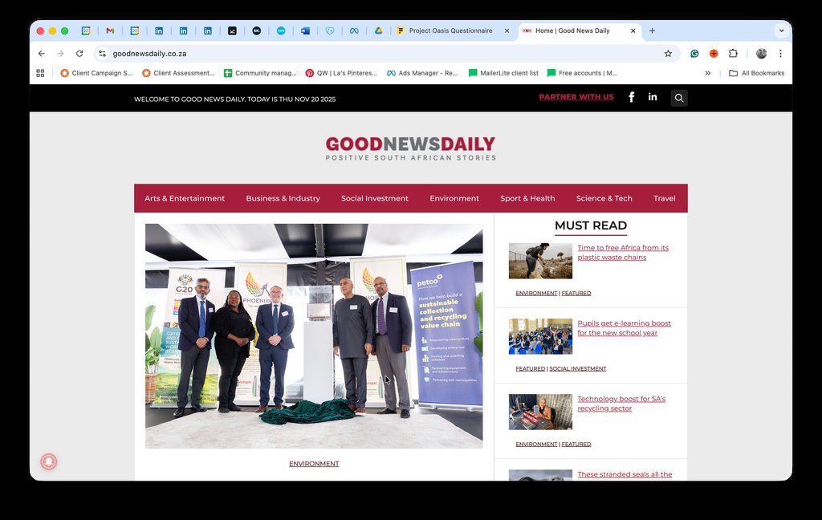The image size is (822, 520).
Task: Open the featured Petco group photo article
Action: 314,336
